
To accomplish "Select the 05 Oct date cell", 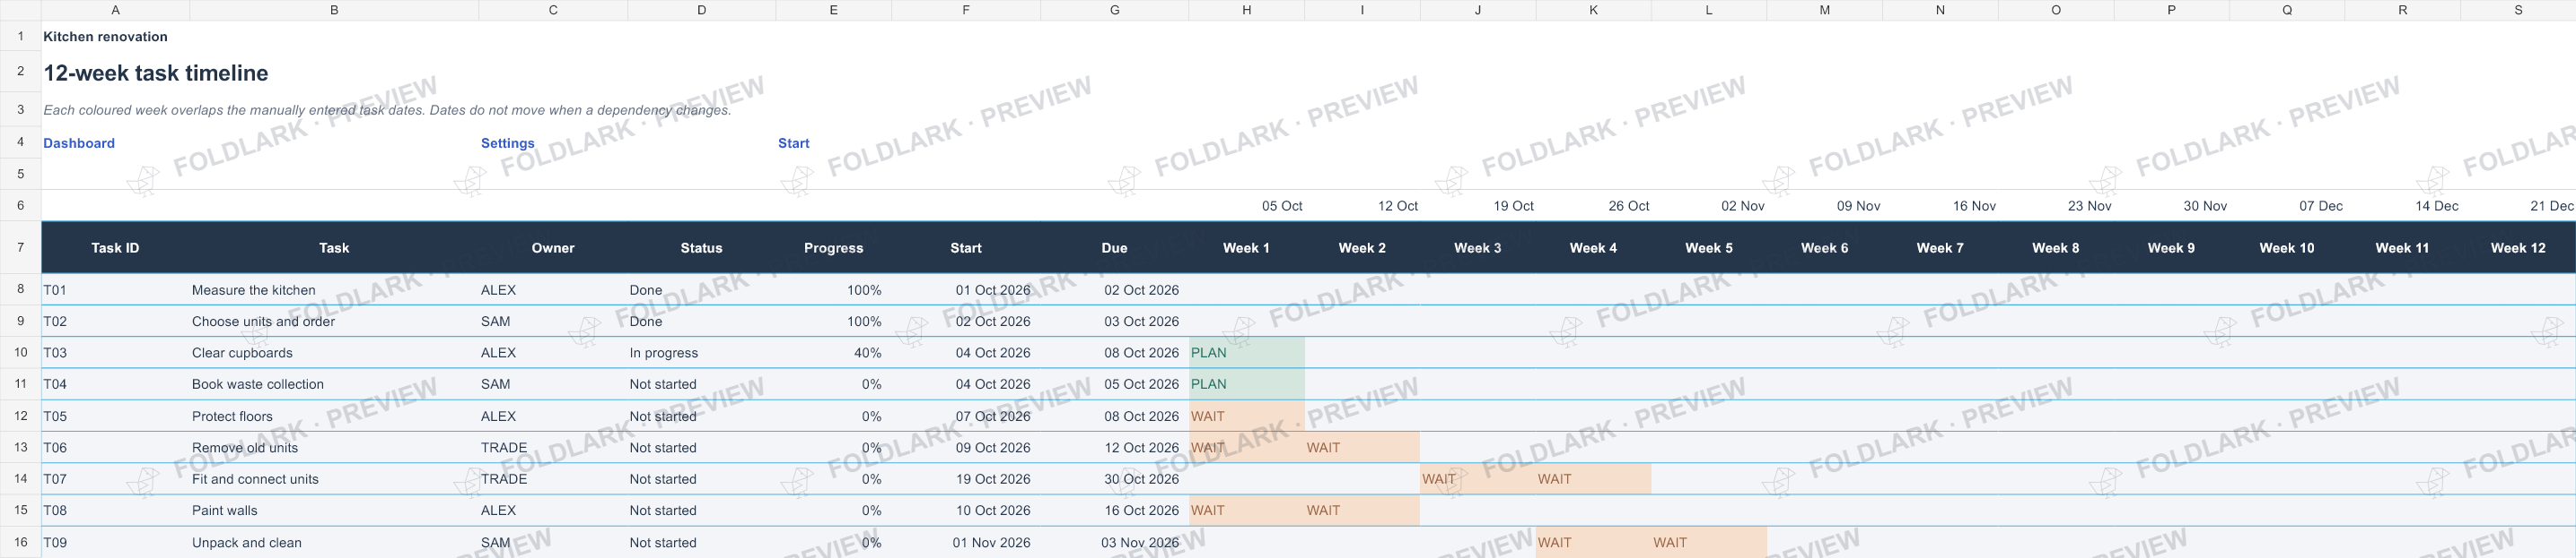I will coord(1246,206).
